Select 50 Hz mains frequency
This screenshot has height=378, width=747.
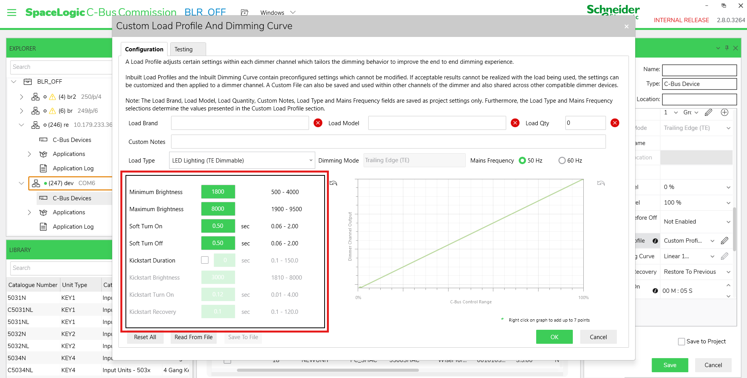[523, 161]
